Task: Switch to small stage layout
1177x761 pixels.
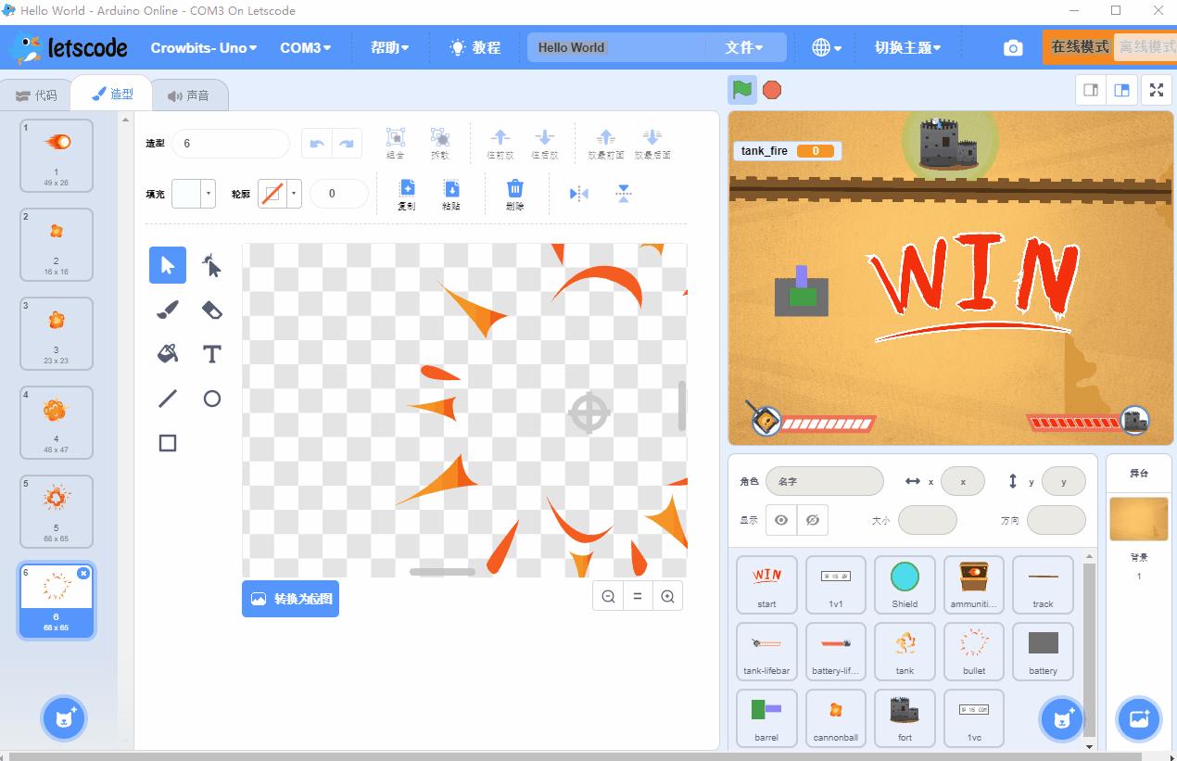Action: click(1091, 90)
